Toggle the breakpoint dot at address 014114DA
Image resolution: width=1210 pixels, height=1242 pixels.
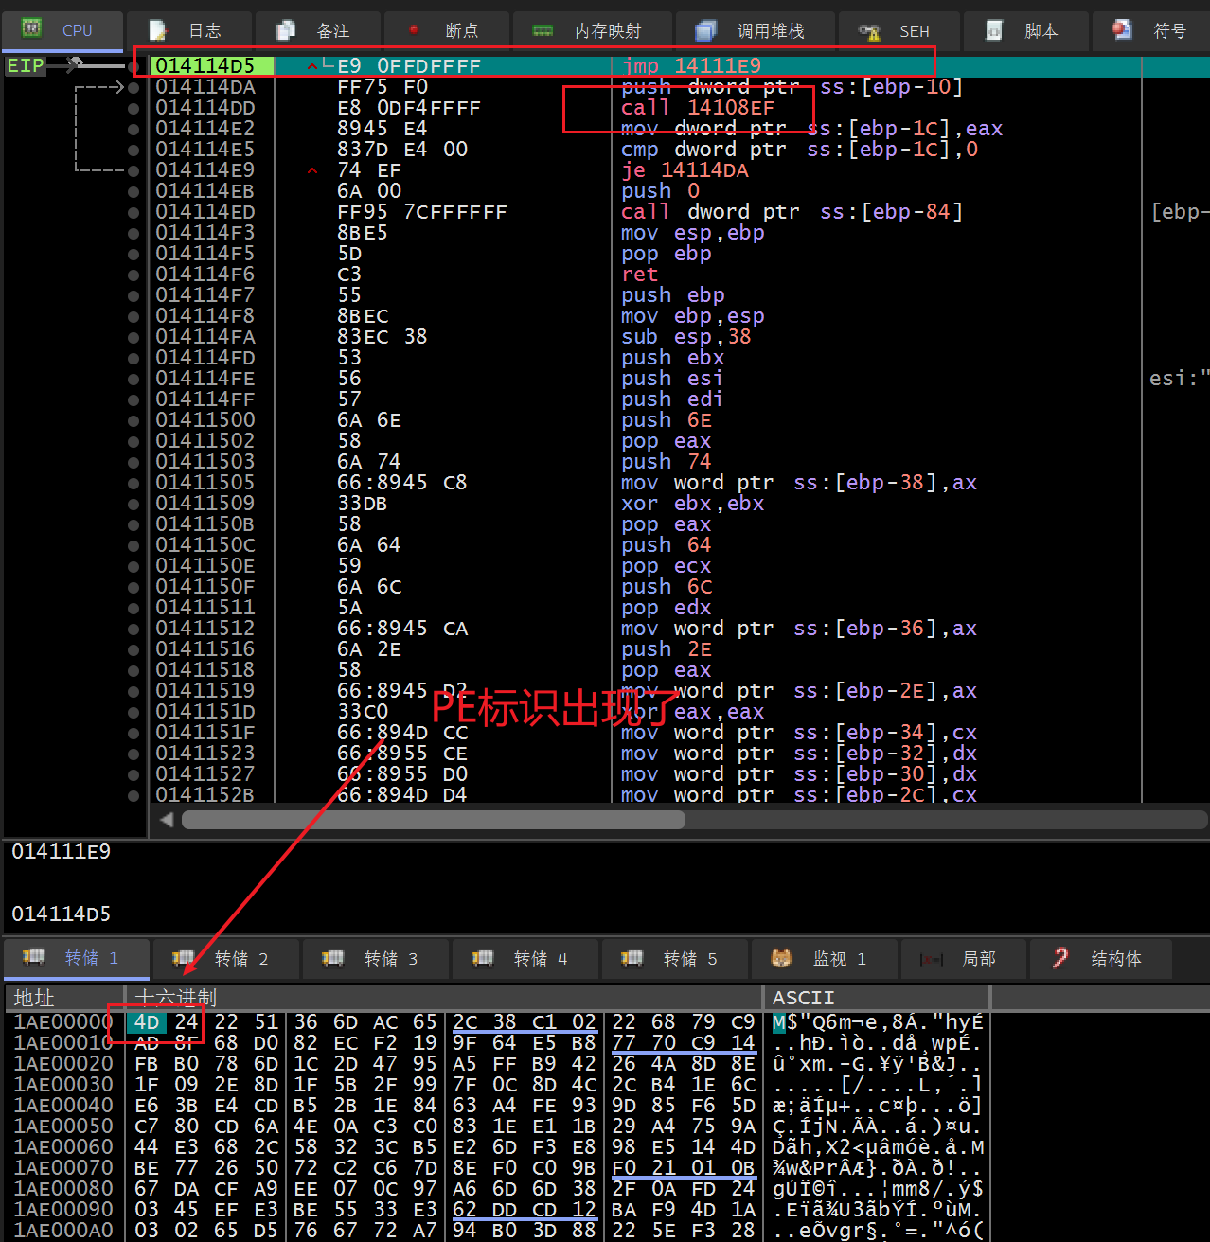(x=133, y=87)
